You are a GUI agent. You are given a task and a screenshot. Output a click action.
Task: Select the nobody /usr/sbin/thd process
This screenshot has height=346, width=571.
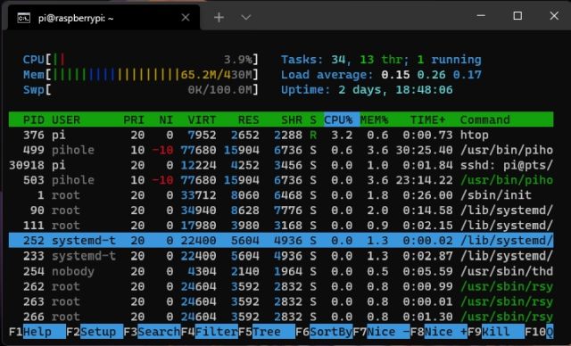coord(281,271)
